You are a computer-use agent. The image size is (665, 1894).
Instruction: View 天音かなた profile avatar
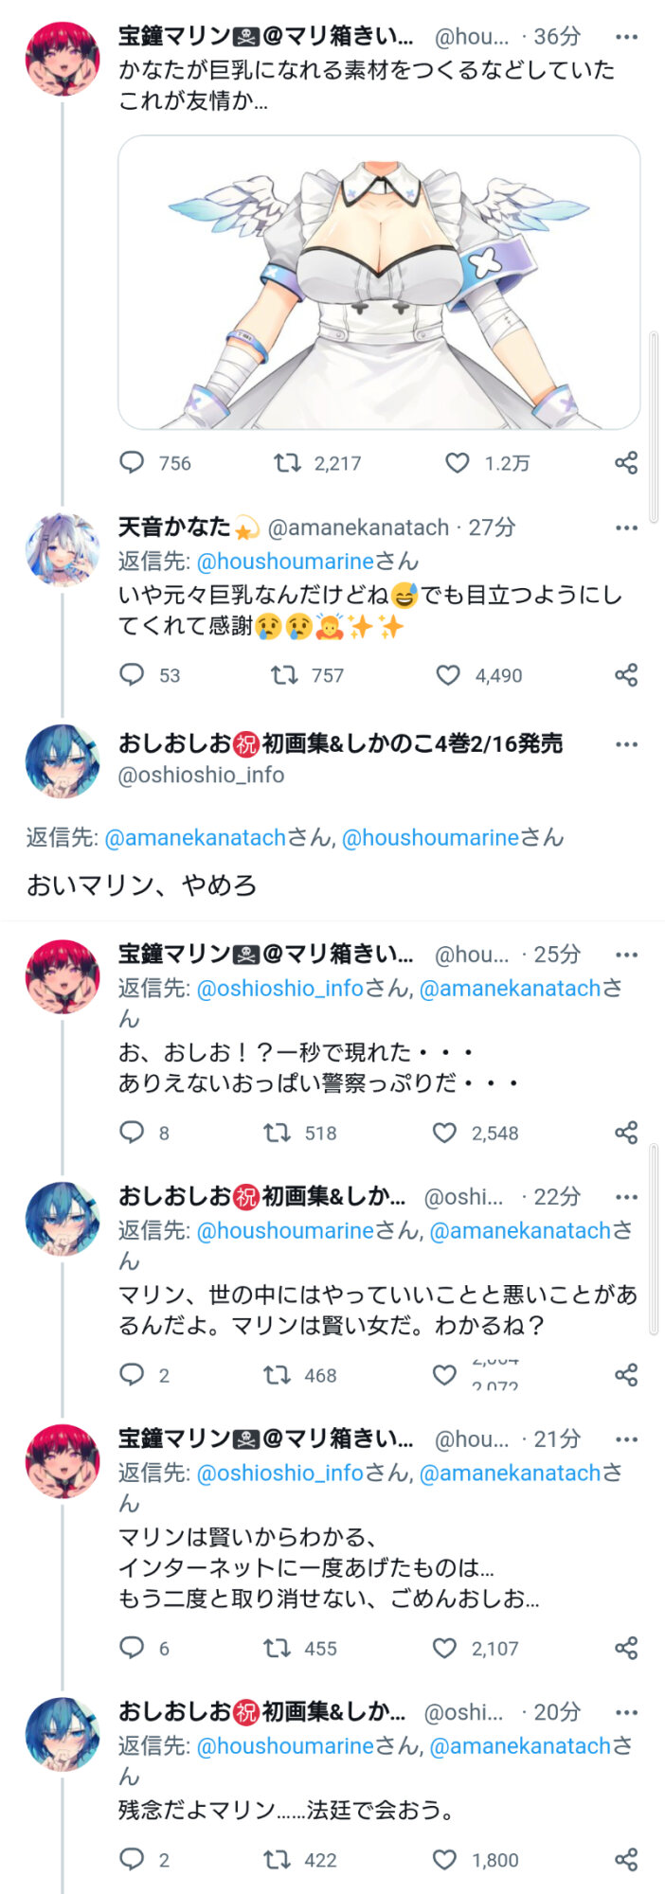coord(63,550)
